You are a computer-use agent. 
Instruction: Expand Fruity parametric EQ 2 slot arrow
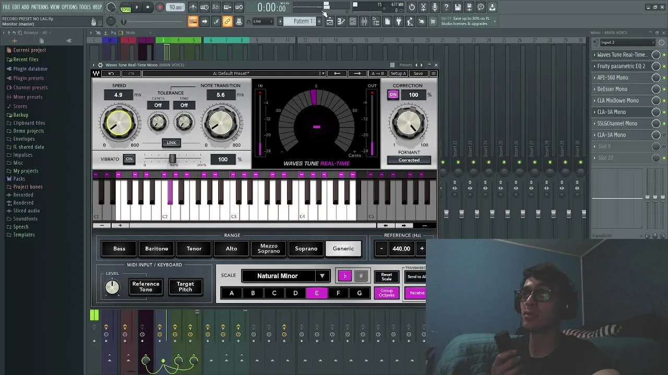click(x=595, y=66)
